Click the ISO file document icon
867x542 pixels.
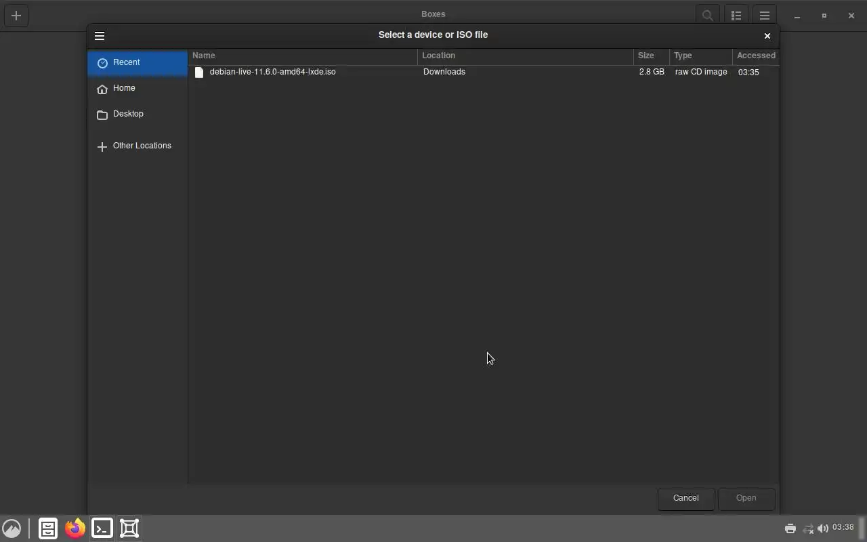pos(199,72)
